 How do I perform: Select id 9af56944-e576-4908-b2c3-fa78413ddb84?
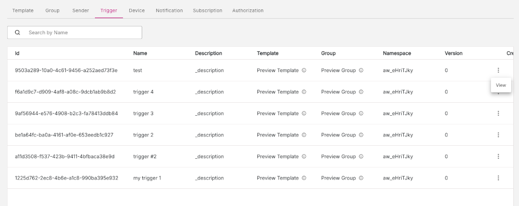(x=66, y=113)
